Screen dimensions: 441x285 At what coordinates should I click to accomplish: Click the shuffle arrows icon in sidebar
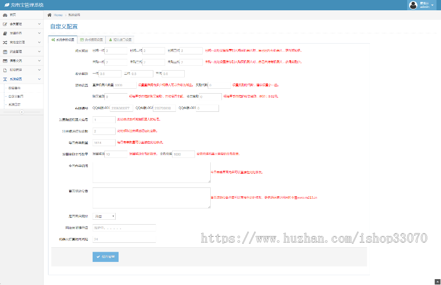pos(5,43)
